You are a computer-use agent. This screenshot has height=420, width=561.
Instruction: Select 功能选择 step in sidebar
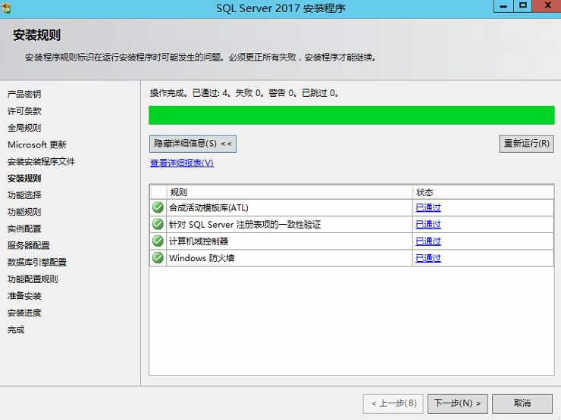click(x=24, y=195)
